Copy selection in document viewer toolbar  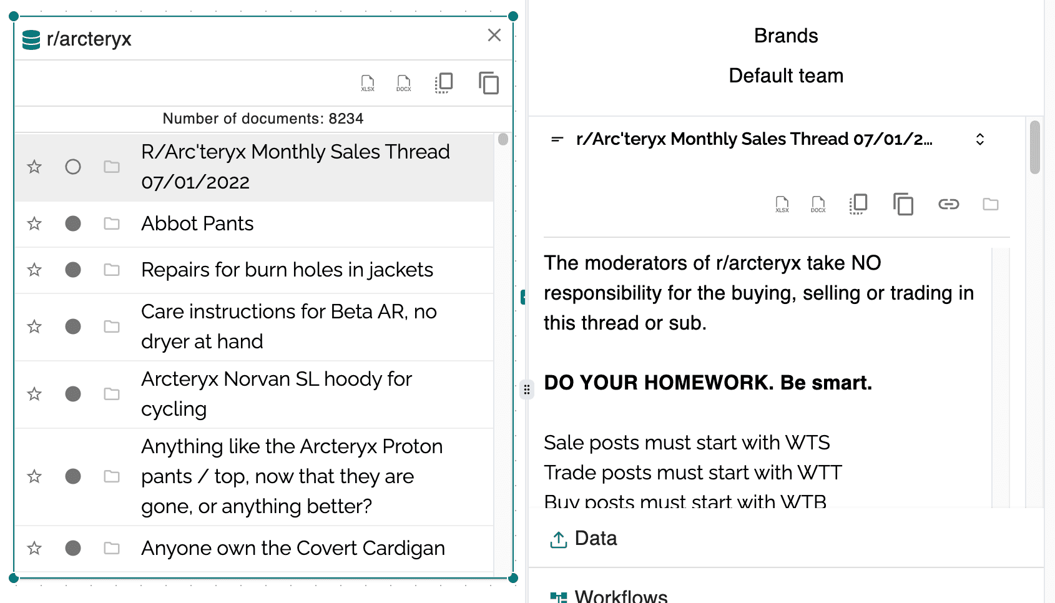(x=858, y=204)
